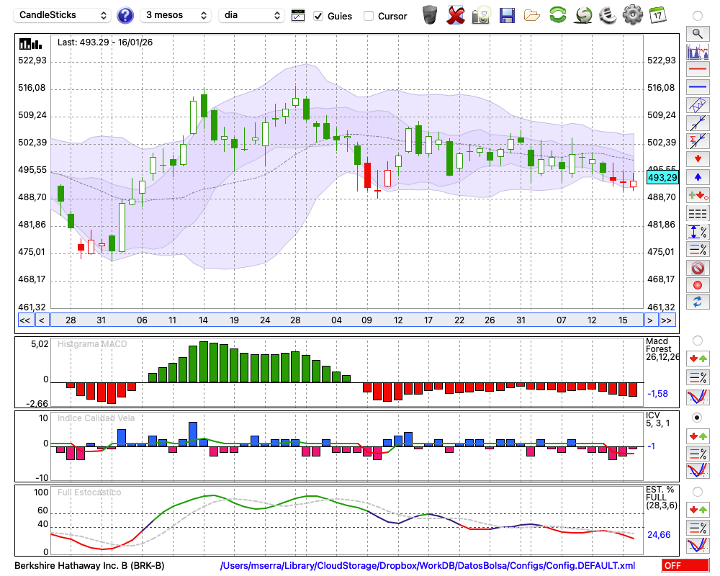Select the Full Estocastico panel radio button
This screenshot has width=720, height=576.
click(697, 492)
